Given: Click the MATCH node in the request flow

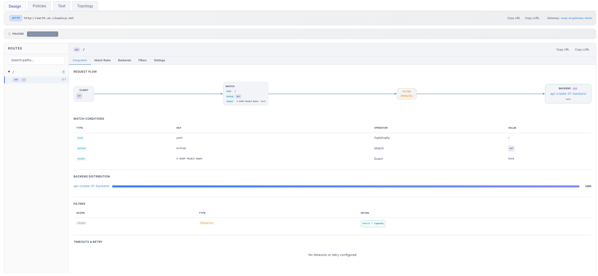Looking at the screenshot, I should point(246,94).
